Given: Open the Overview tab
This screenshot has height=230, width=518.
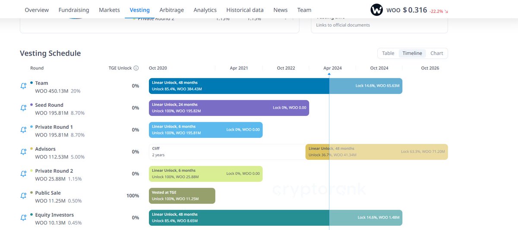Looking at the screenshot, I should click(37, 10).
